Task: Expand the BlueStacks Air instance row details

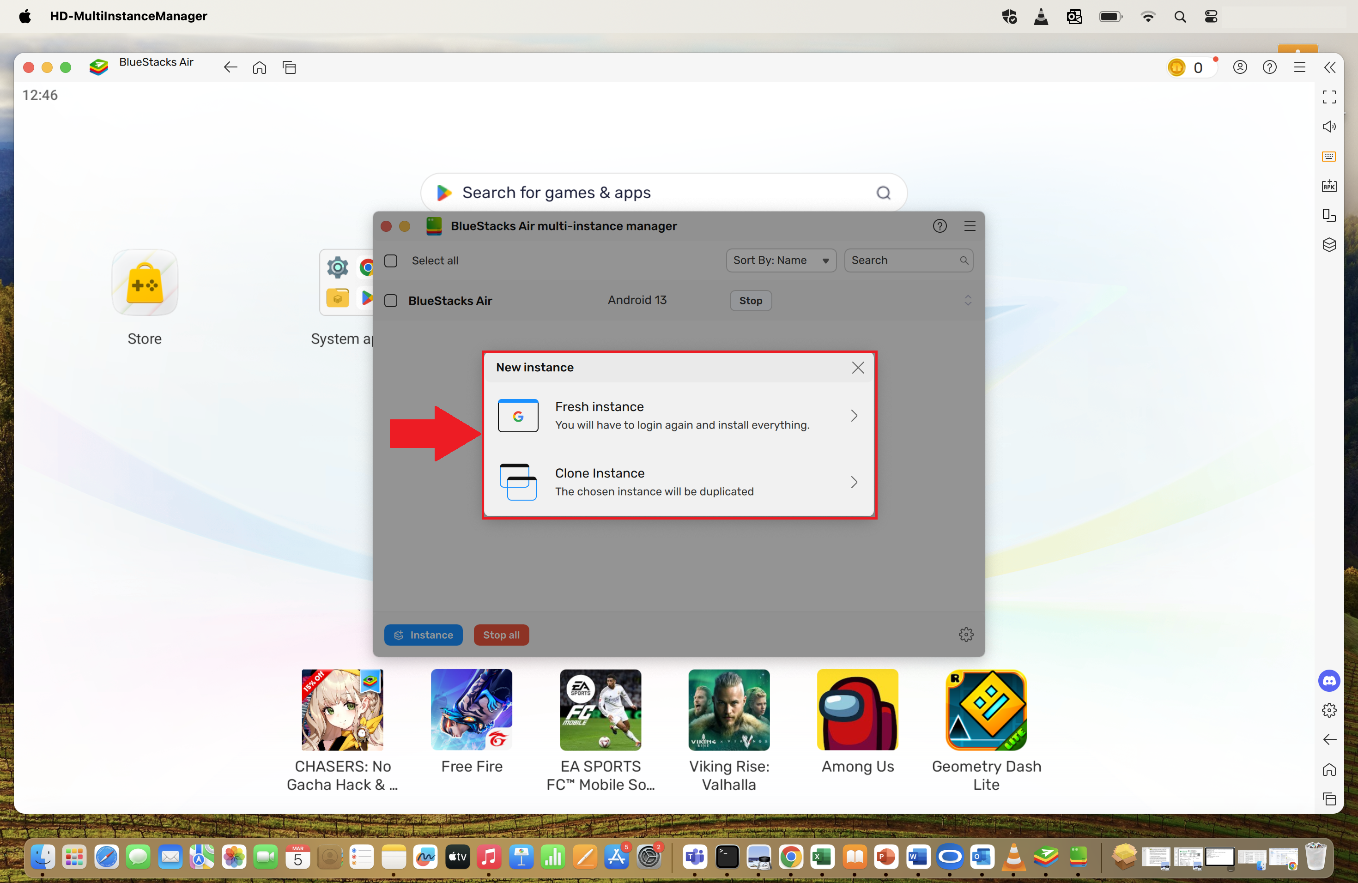Action: (x=967, y=300)
